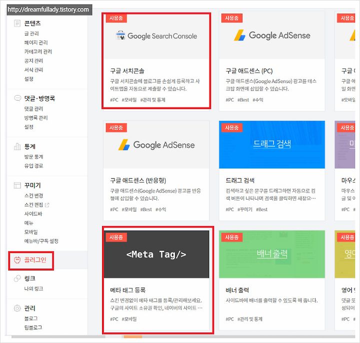Click 사용중 badge on 드래그 검색 card

pos(232,127)
